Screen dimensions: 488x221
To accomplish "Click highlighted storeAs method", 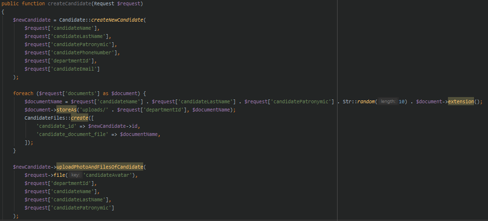I will coord(66,110).
